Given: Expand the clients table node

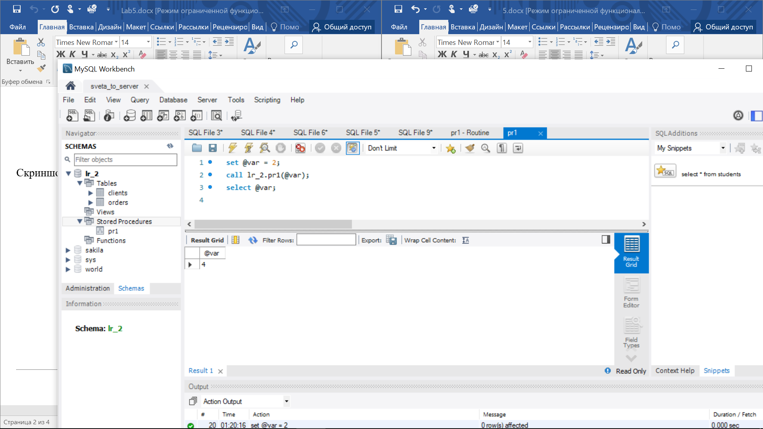Looking at the screenshot, I should coord(91,193).
